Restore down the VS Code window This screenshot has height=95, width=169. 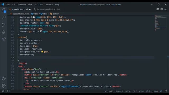(x=158, y=4)
